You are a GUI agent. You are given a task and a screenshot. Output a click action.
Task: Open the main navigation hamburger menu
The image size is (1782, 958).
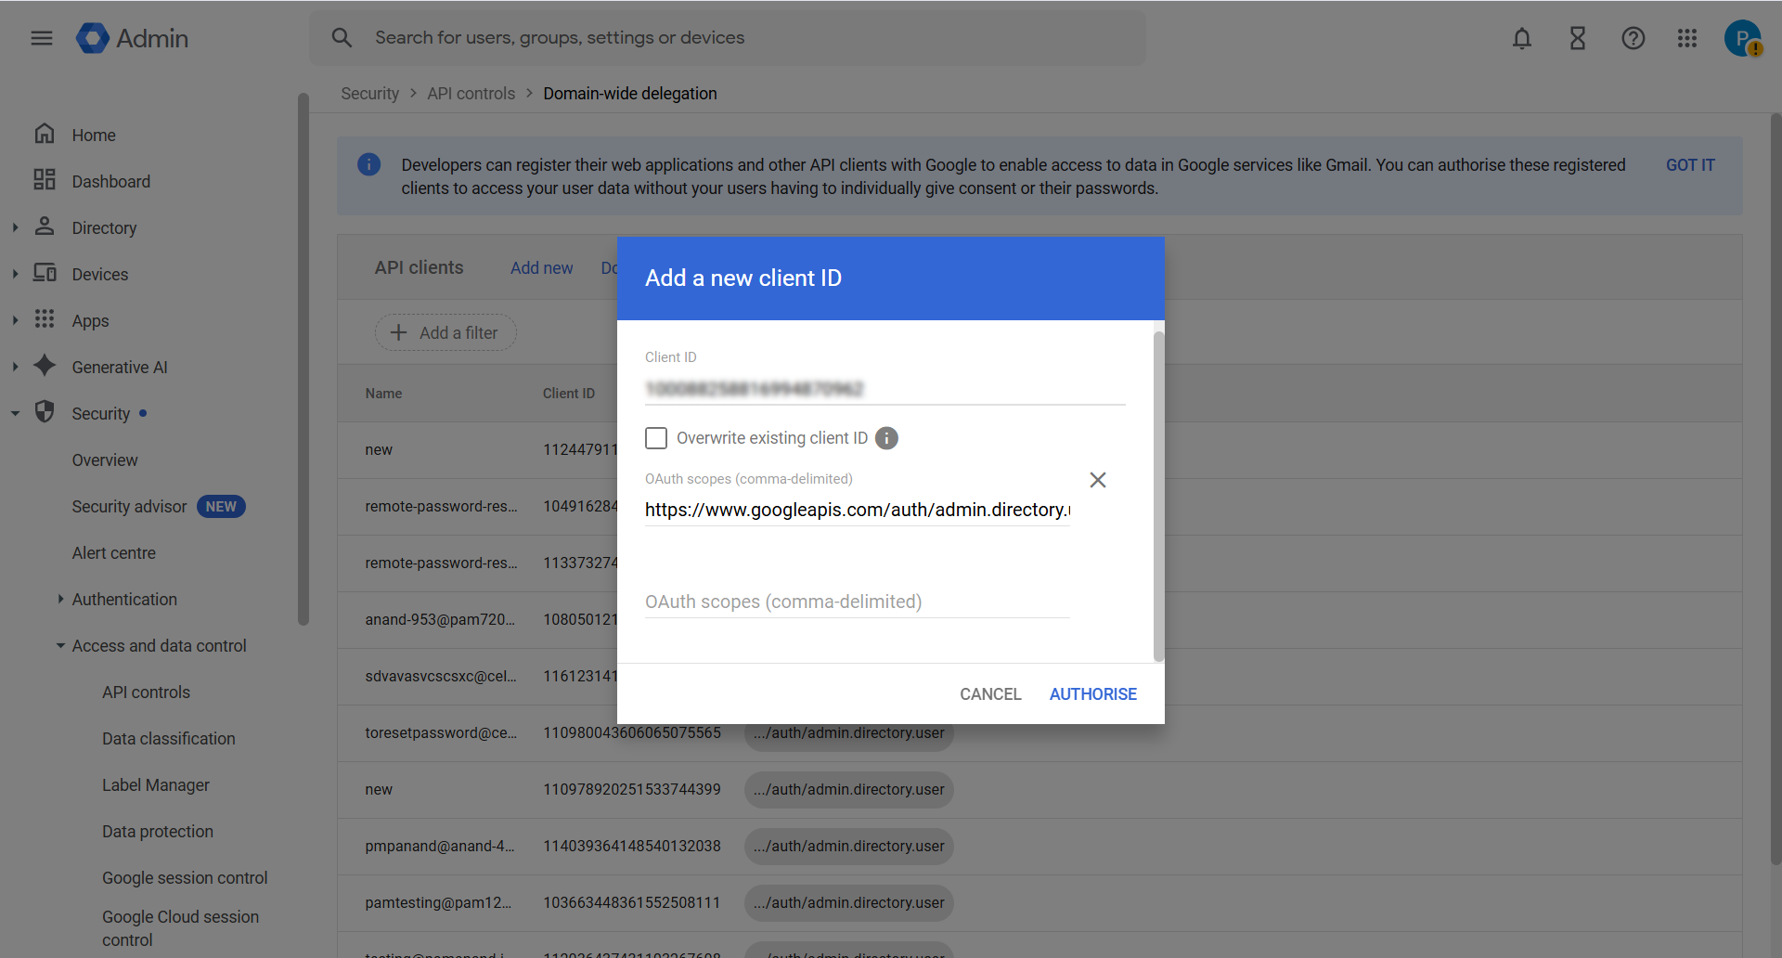point(41,38)
